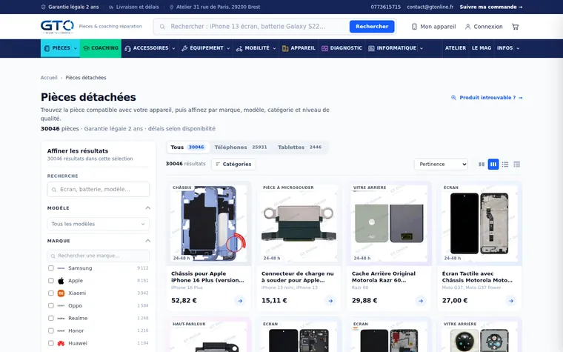Open the Tous les modèles dropdown
Screen dimensions: 563x352
(99, 224)
